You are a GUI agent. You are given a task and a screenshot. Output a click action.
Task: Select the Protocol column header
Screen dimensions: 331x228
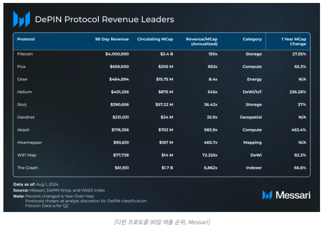[26, 39]
